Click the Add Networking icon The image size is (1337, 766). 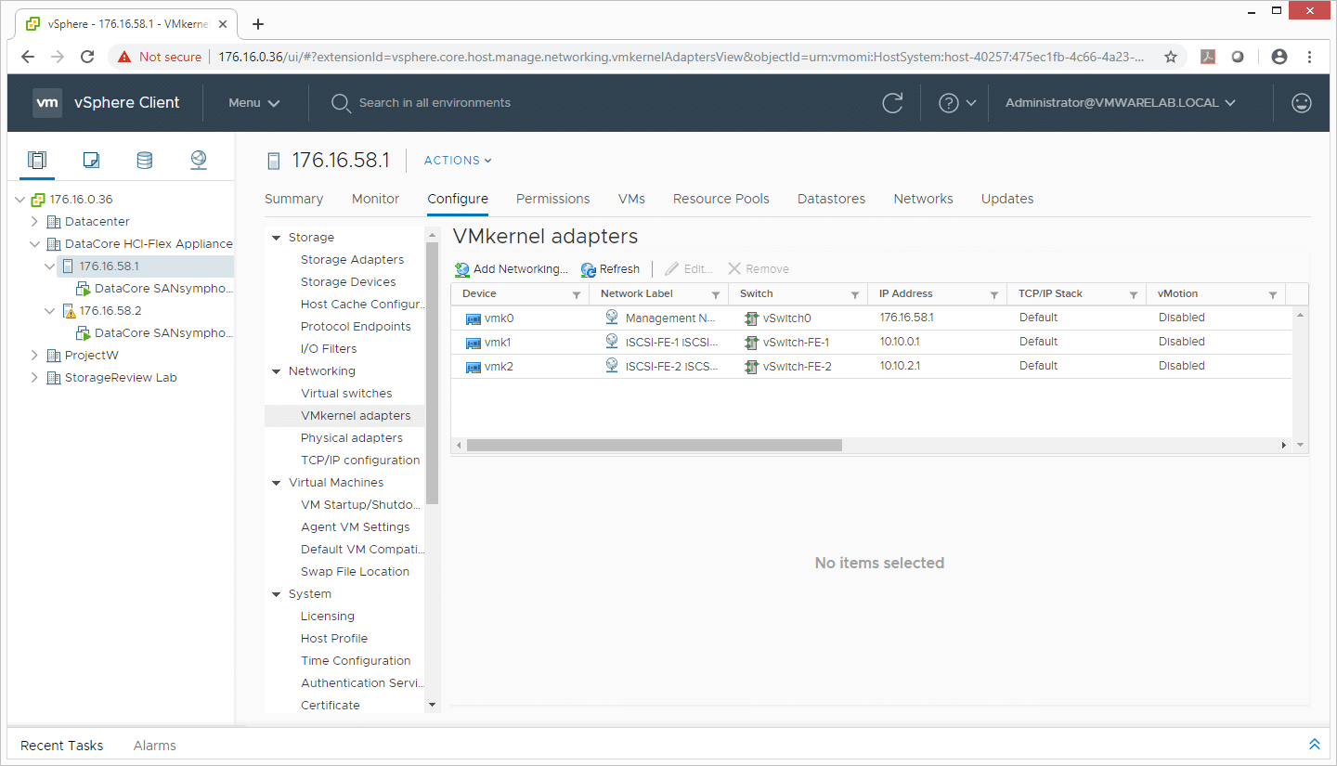(462, 269)
